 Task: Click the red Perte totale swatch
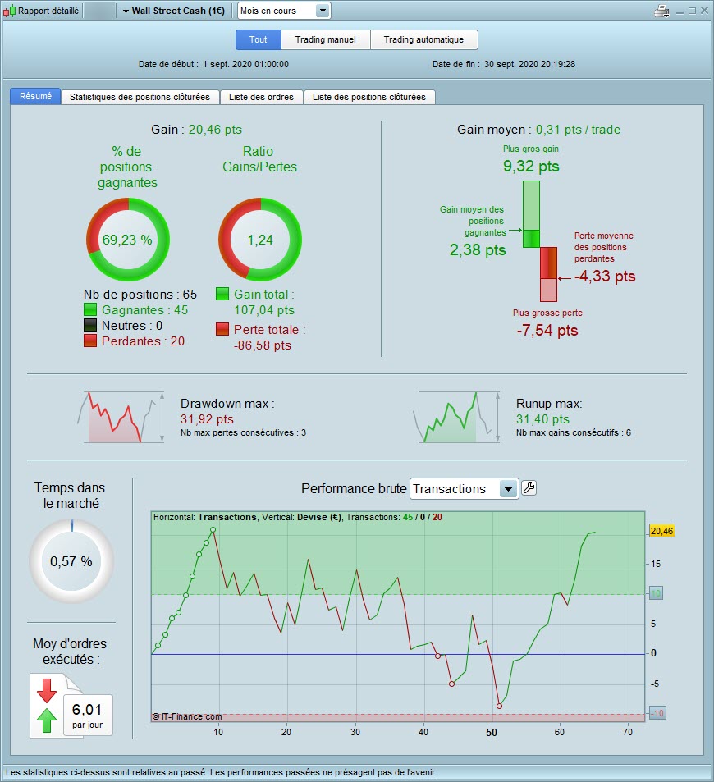pyautogui.click(x=222, y=329)
